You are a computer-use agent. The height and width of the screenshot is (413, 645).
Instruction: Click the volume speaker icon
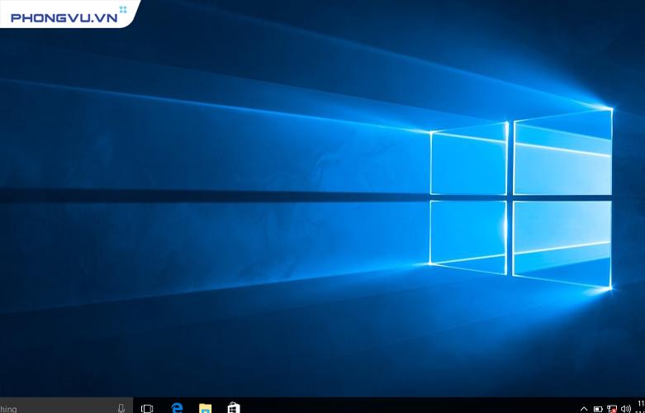tap(626, 409)
